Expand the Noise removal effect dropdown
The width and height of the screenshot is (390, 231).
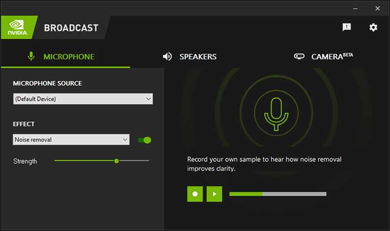coord(71,140)
